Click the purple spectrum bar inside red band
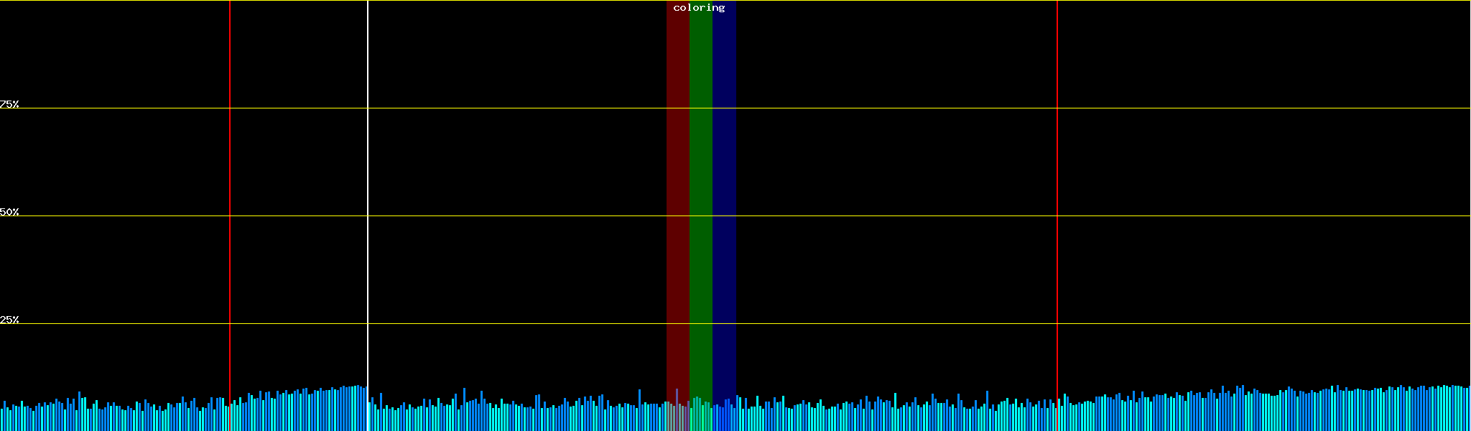 pos(677,409)
